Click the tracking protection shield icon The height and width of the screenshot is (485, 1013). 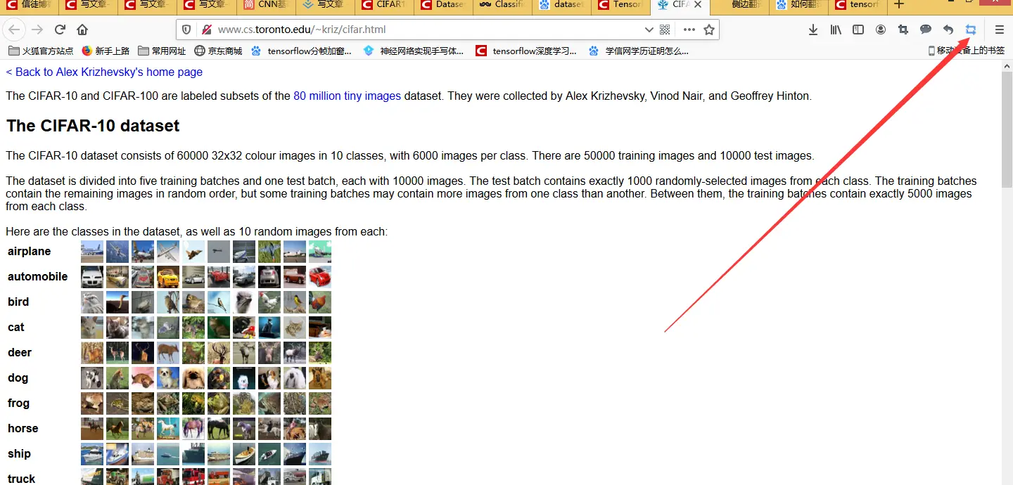pyautogui.click(x=186, y=30)
